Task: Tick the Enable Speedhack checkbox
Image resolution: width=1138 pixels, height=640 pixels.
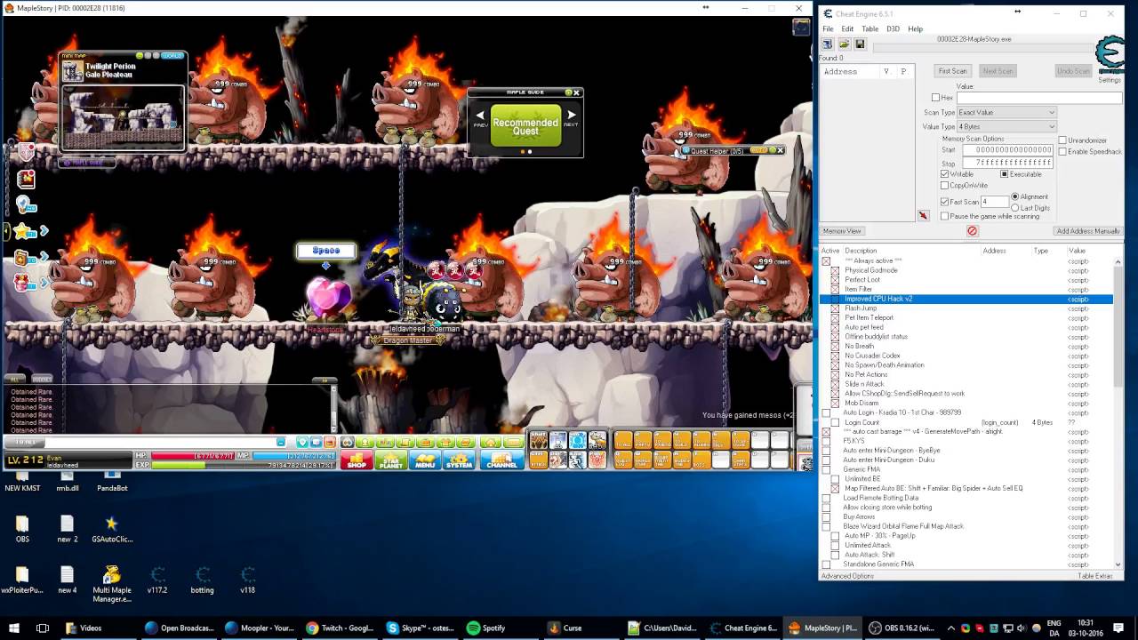Action: [x=1062, y=152]
